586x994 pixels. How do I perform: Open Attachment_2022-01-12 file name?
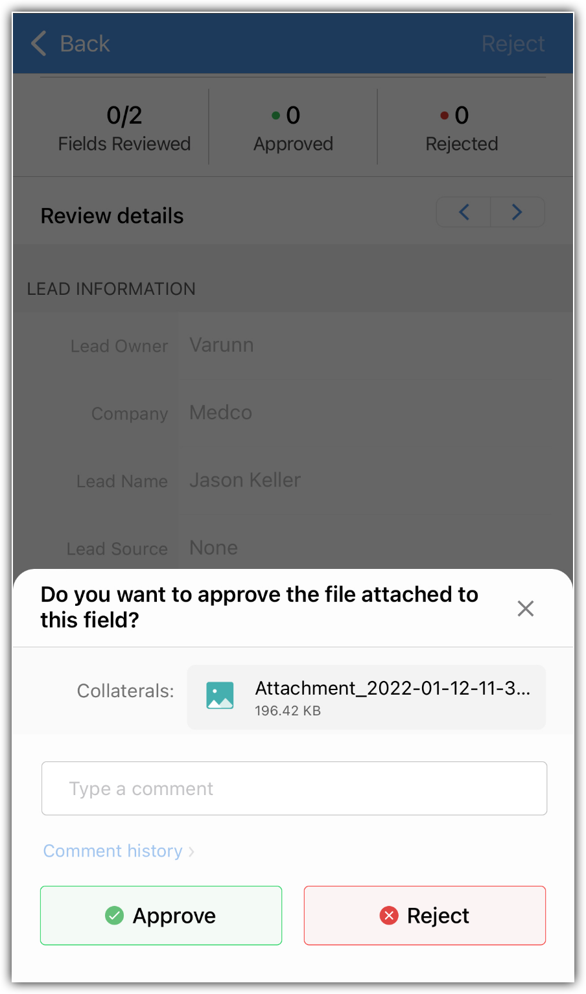click(x=393, y=688)
